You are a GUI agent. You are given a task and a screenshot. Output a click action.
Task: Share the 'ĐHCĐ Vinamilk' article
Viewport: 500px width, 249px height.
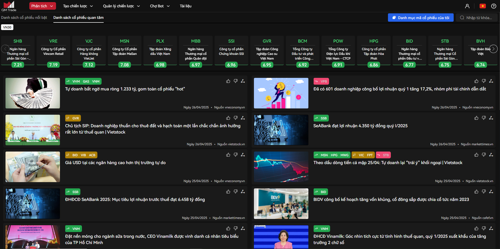click(x=491, y=229)
